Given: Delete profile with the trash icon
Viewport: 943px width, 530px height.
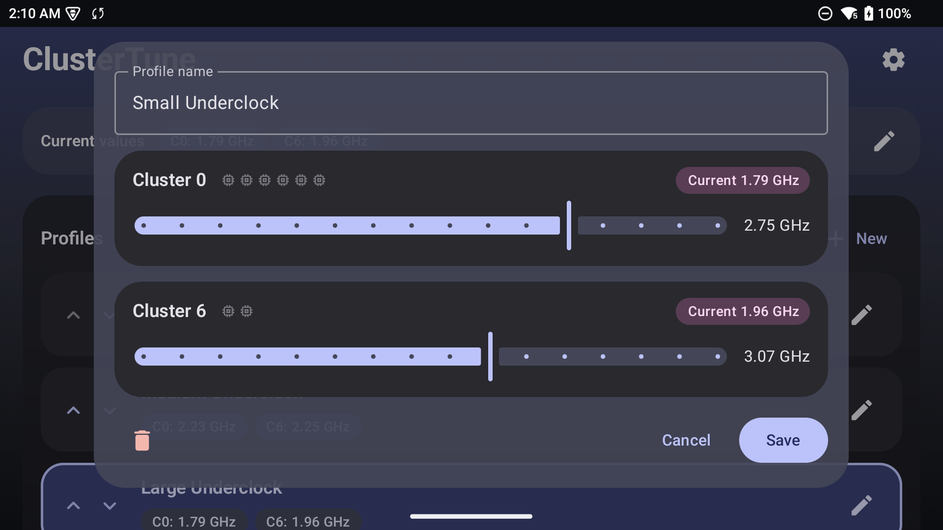Looking at the screenshot, I should tap(142, 440).
